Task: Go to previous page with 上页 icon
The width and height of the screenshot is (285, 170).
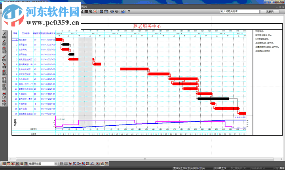Action: (4, 95)
